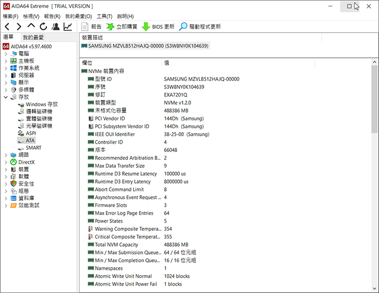The height and width of the screenshot is (293, 379).
Task: Select the Firmware Slots row
Action: (x=127, y=205)
